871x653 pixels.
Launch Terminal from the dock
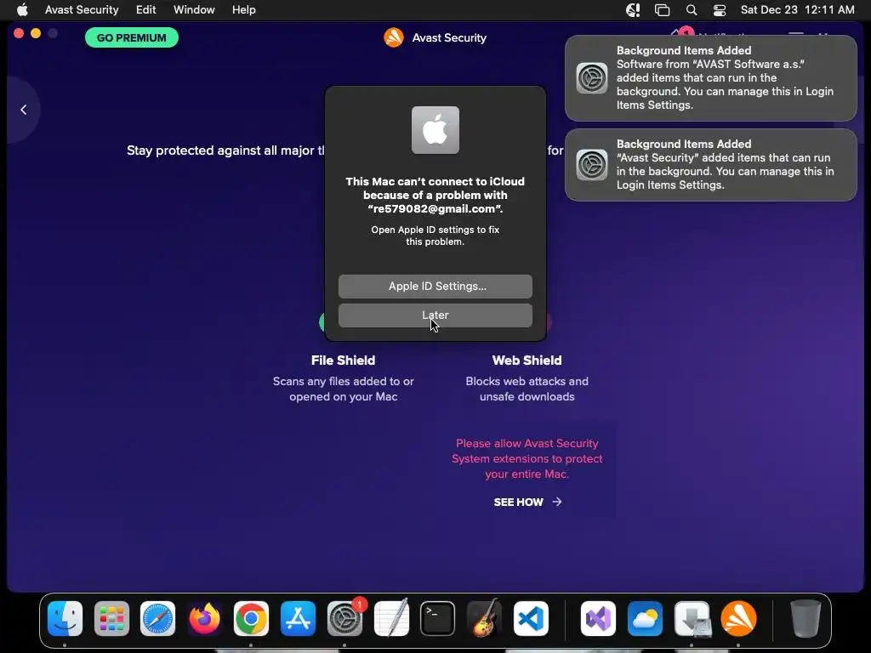[x=438, y=618]
